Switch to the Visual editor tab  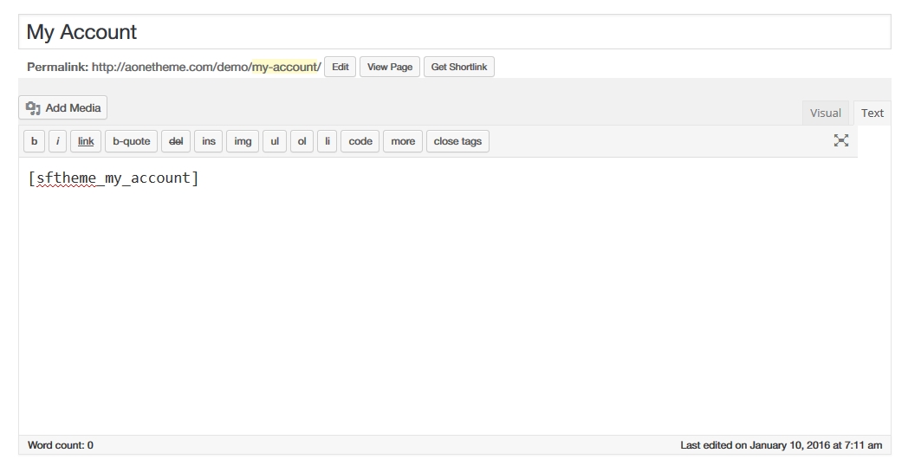click(825, 113)
